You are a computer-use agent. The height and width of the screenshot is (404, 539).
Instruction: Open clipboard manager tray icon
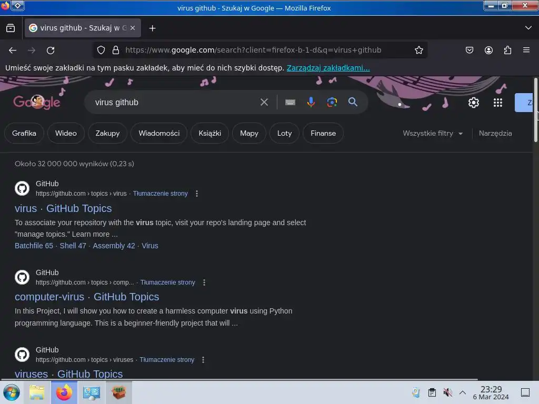coord(432,392)
